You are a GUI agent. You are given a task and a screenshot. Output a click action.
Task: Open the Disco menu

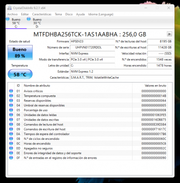(69, 14)
